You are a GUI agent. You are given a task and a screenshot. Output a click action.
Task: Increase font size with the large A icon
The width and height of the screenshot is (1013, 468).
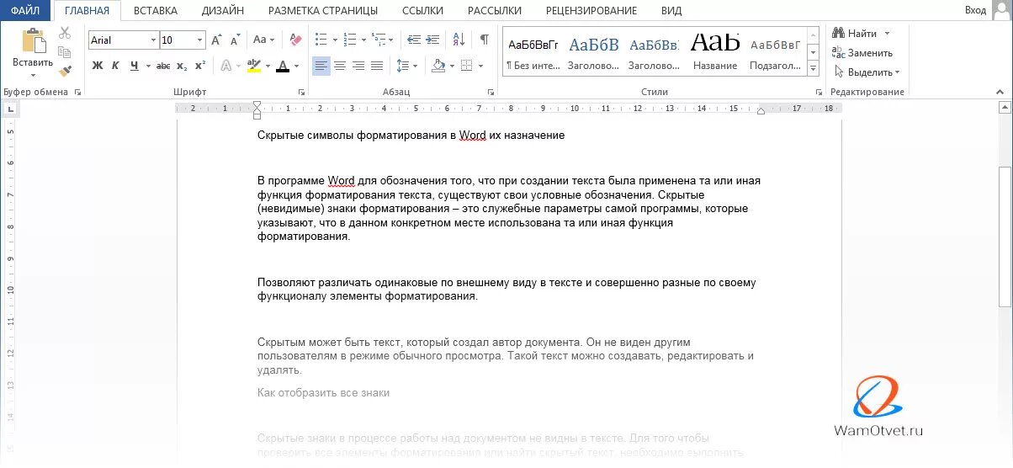tap(217, 40)
